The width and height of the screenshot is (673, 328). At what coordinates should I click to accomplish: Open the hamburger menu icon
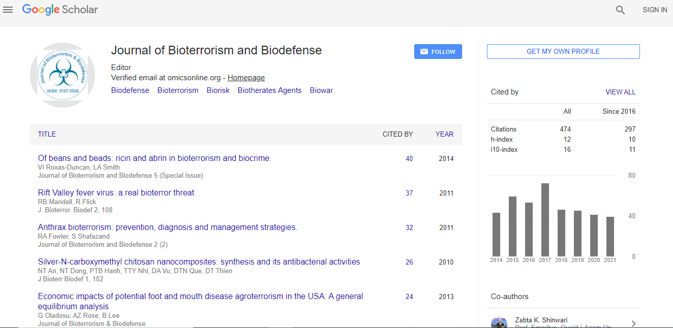click(8, 10)
